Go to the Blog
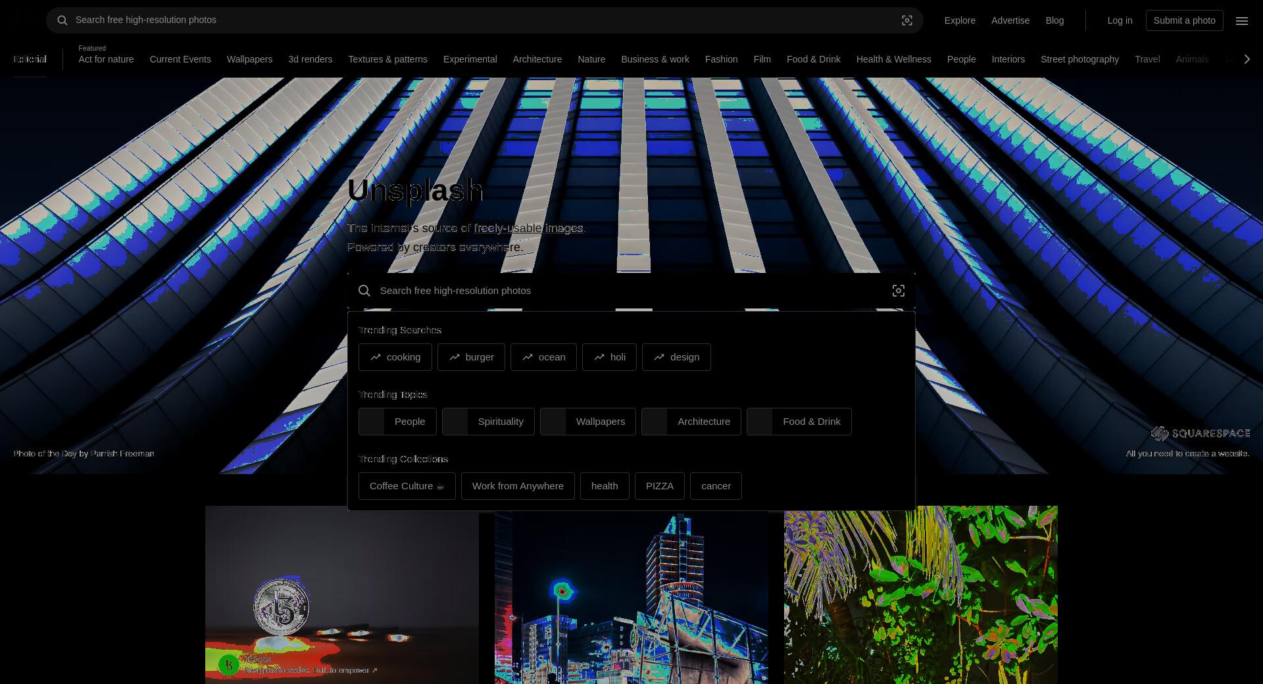Viewport: 1263px width, 684px height. click(x=1054, y=20)
